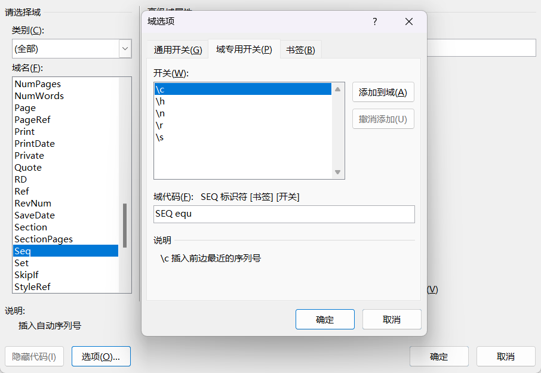Expand the 类别 dropdown

pos(125,49)
